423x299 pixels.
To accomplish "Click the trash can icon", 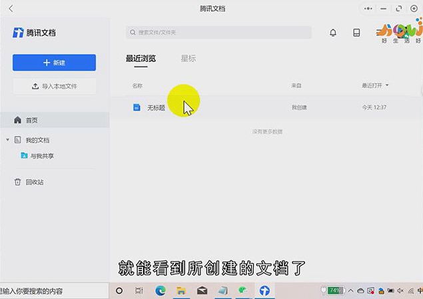I will point(17,182).
